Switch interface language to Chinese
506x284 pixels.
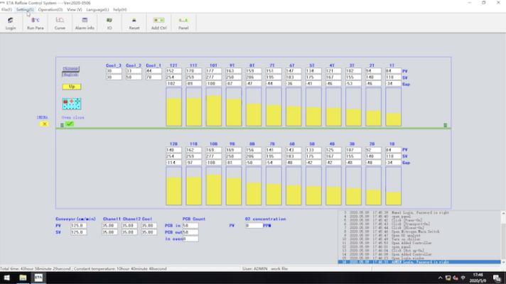pyautogui.click(x=70, y=69)
